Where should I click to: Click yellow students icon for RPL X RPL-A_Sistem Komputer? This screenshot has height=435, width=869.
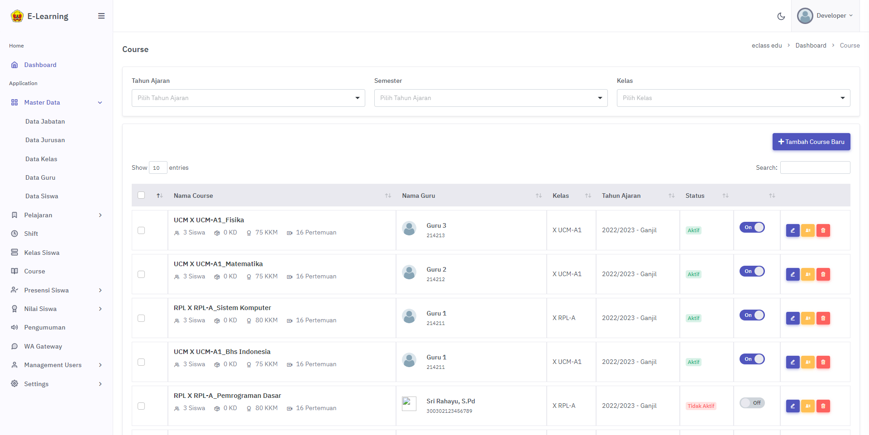pos(808,318)
